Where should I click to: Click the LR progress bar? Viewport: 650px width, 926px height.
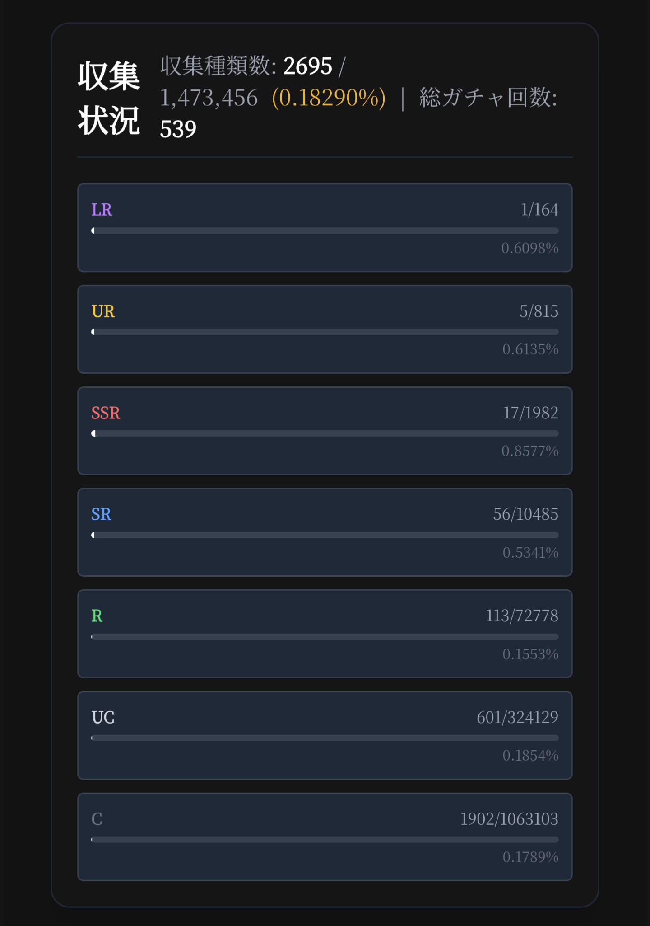click(325, 231)
